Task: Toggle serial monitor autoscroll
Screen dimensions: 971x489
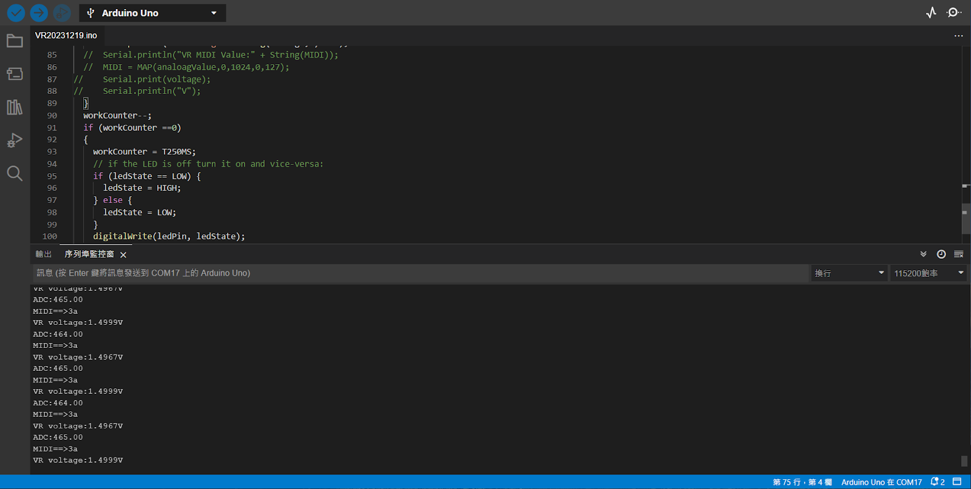Action: [923, 254]
